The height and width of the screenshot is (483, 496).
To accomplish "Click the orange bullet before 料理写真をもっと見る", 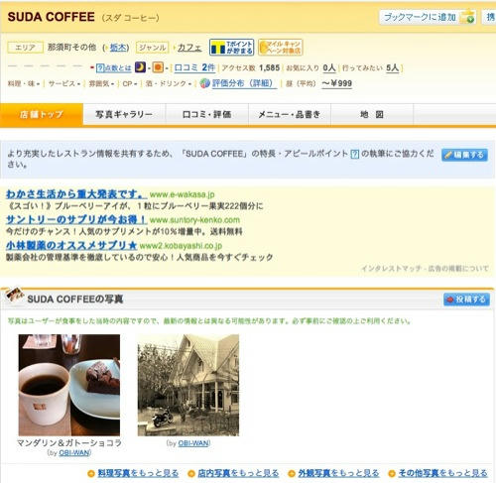I will [91, 474].
